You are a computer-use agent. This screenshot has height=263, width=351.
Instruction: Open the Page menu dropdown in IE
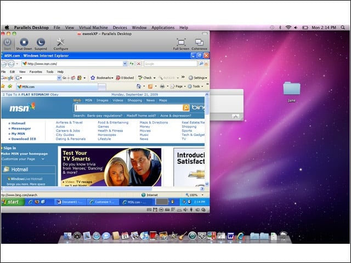pos(185,87)
